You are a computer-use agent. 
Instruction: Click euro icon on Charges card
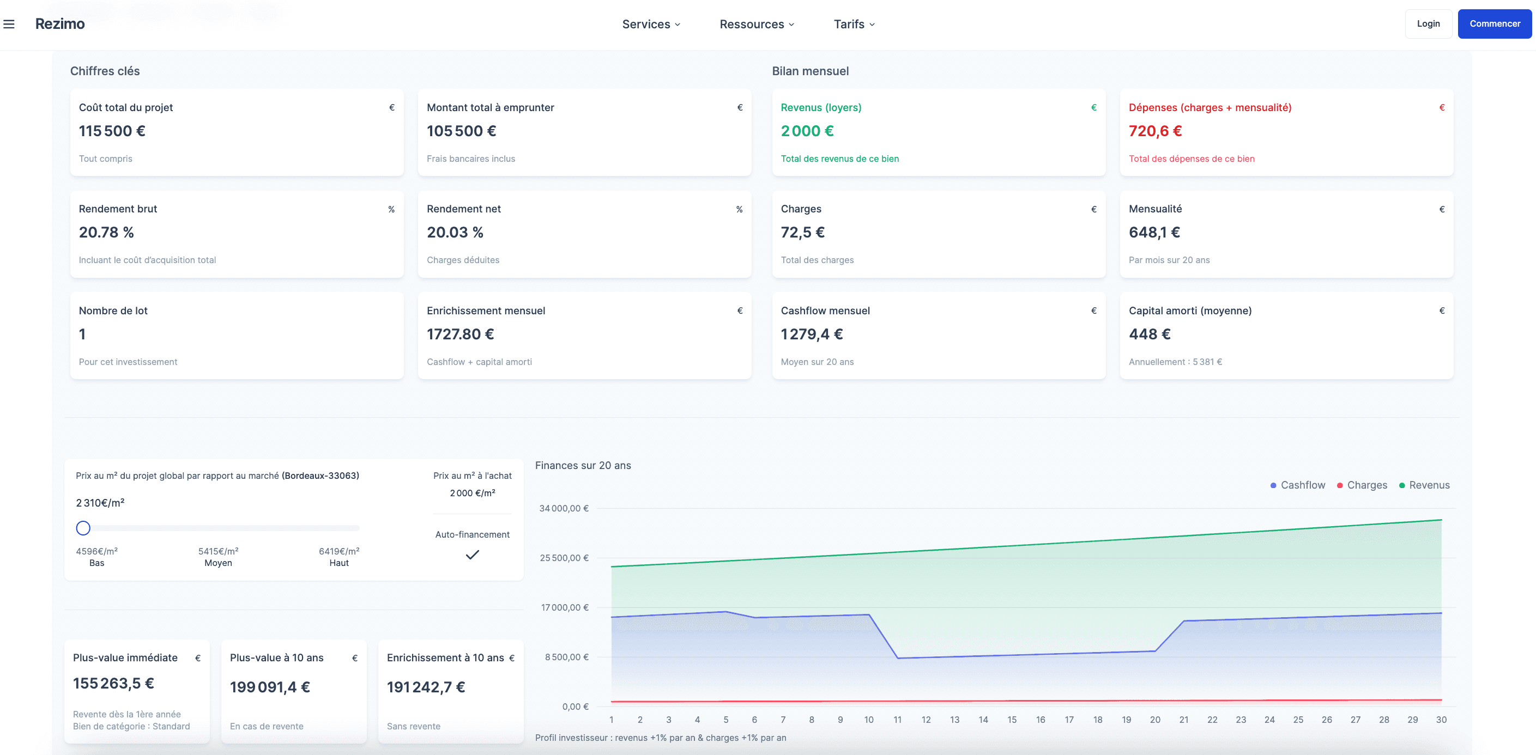pos(1093,210)
